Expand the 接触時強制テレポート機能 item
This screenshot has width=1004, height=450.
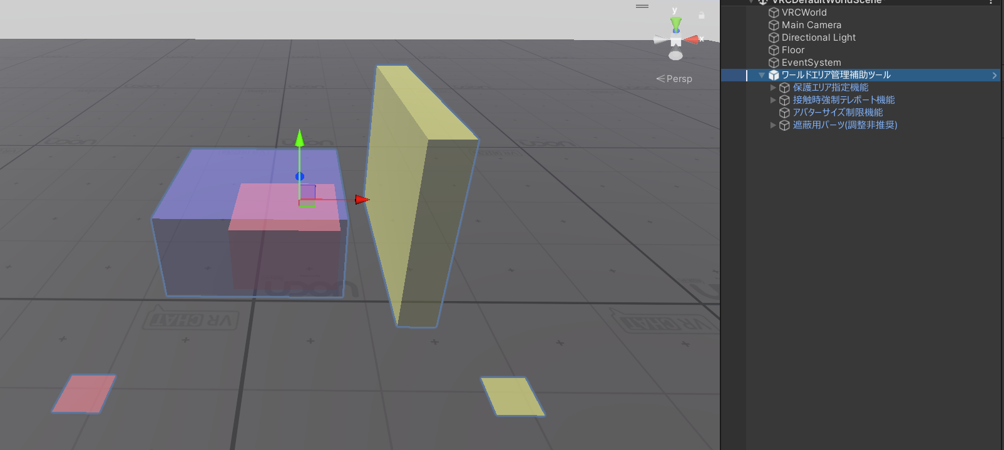click(773, 100)
